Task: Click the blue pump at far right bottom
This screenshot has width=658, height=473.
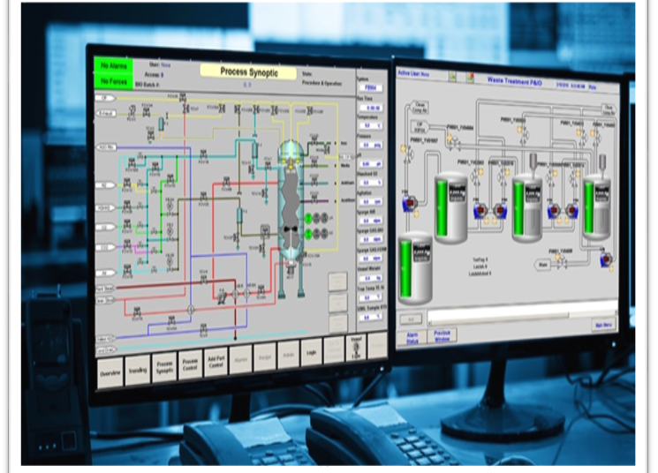Action: 607,259
